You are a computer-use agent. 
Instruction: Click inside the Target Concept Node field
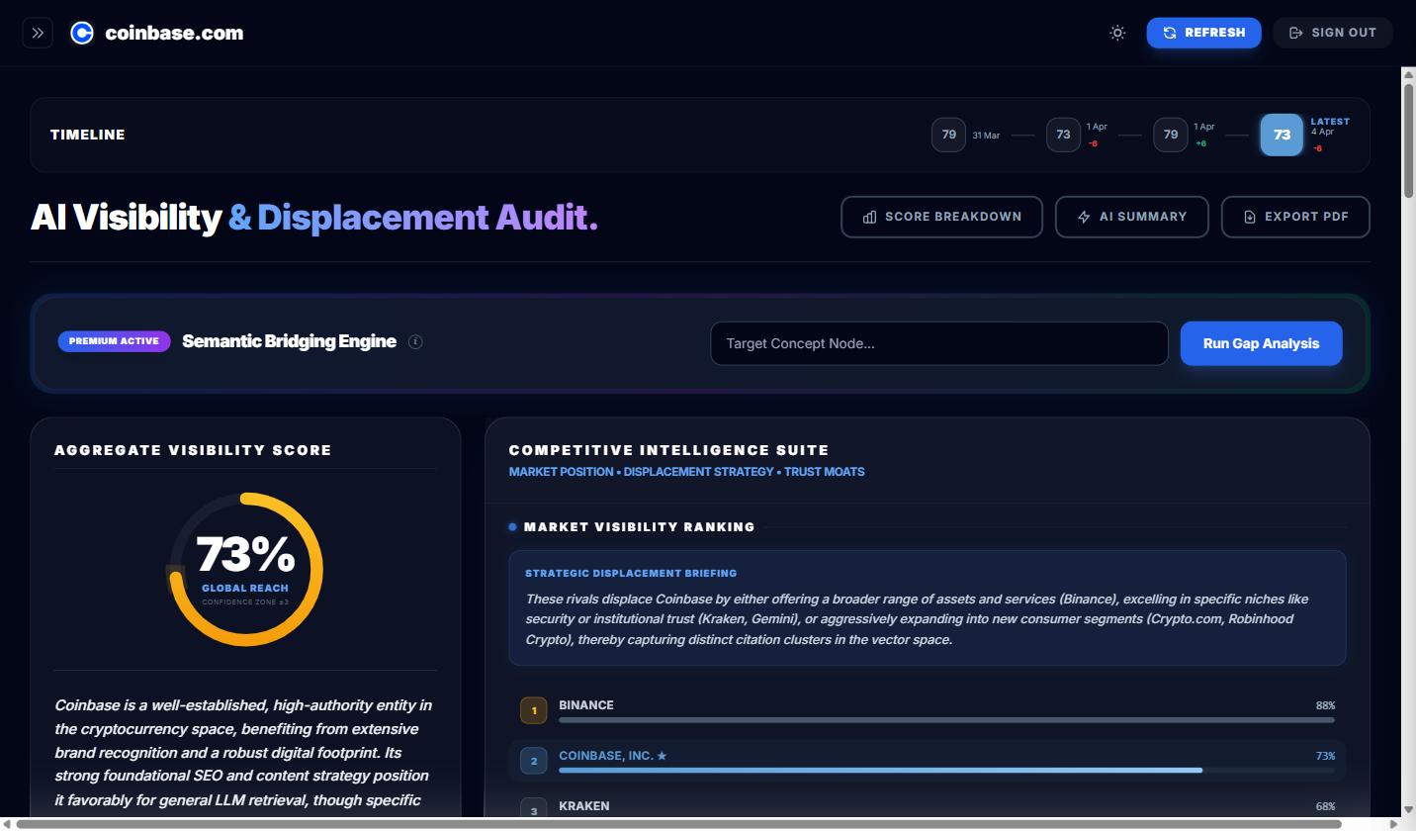pyautogui.click(x=939, y=343)
